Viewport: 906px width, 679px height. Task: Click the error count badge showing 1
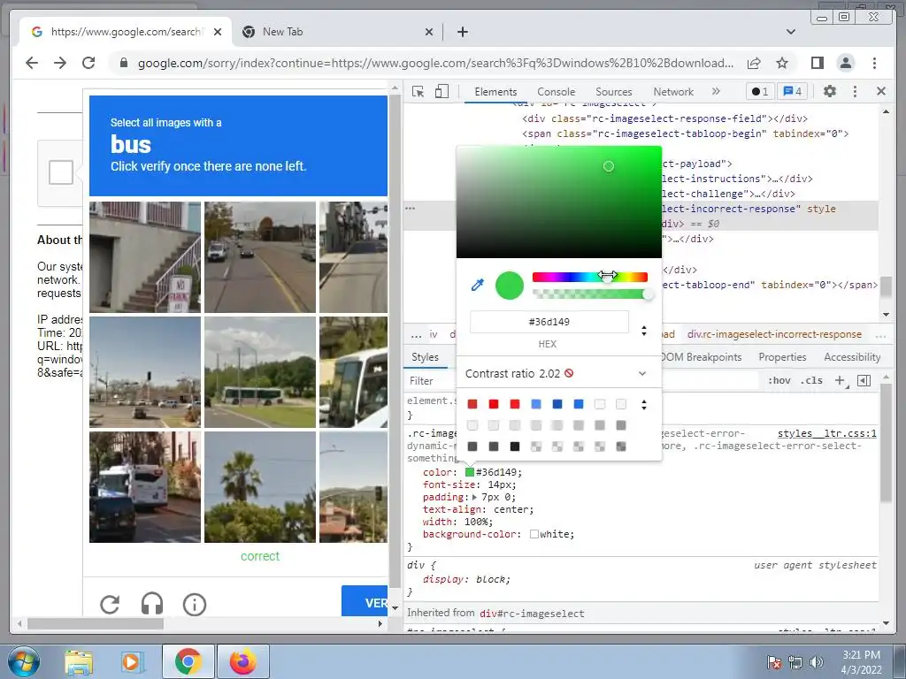[x=759, y=91]
